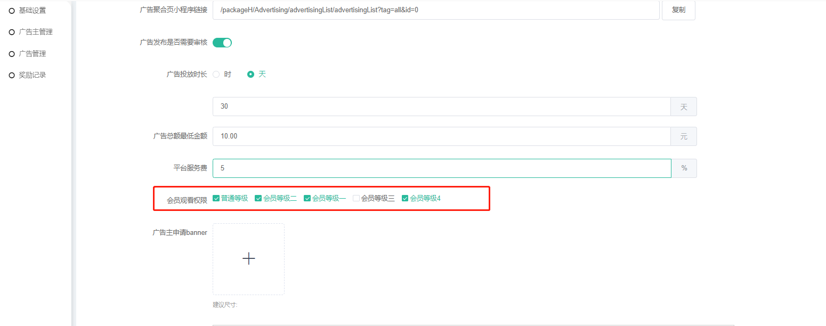826x326 pixels.
Task: Toggle the 广告发布是否需要审核 switch
Action: coord(222,43)
